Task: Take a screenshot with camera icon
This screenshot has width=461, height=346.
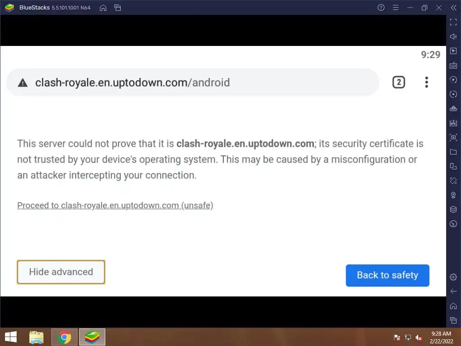Action: click(453, 137)
